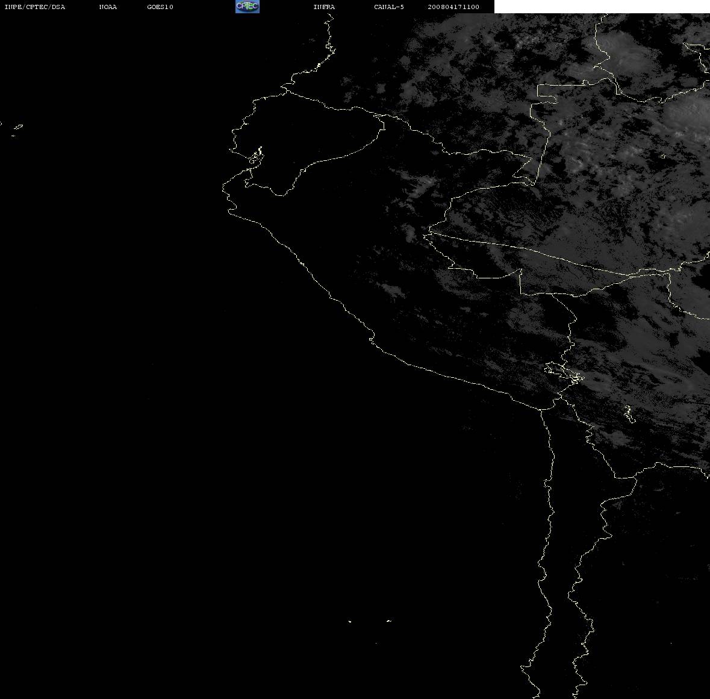Click the GOES10 satellite label

point(160,7)
